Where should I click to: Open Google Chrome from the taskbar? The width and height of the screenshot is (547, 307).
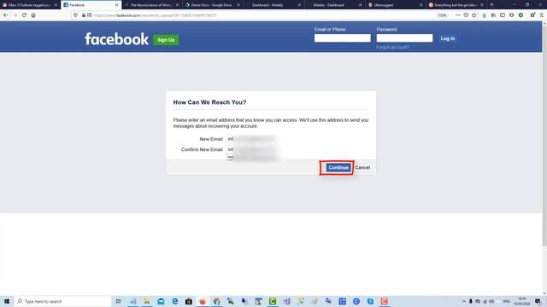point(216,301)
